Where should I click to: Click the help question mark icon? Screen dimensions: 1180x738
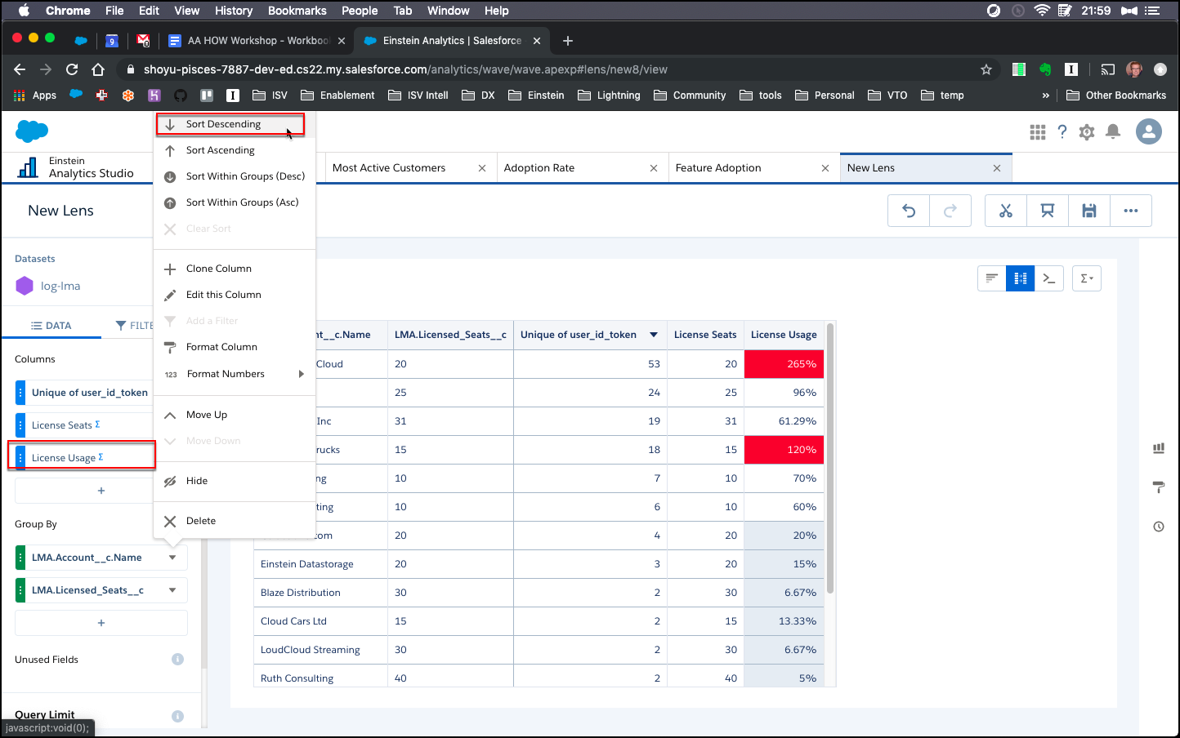pyautogui.click(x=1062, y=131)
